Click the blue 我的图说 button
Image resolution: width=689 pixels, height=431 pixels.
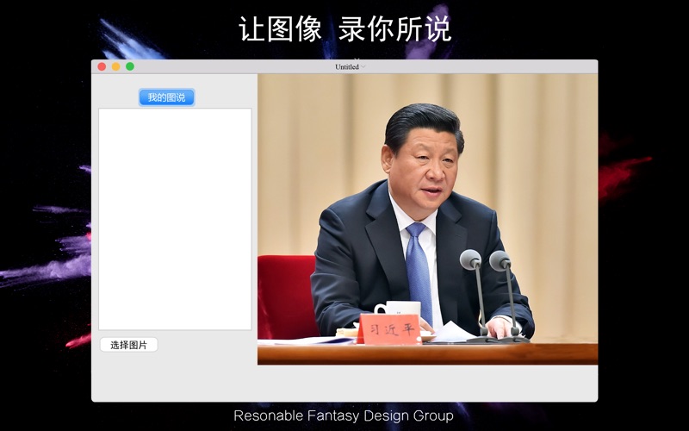click(x=166, y=97)
